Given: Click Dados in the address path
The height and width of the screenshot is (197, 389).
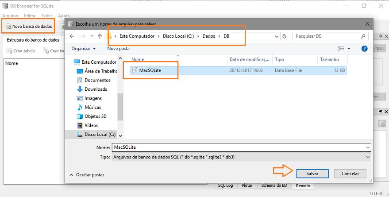Looking at the screenshot, I should (208, 36).
